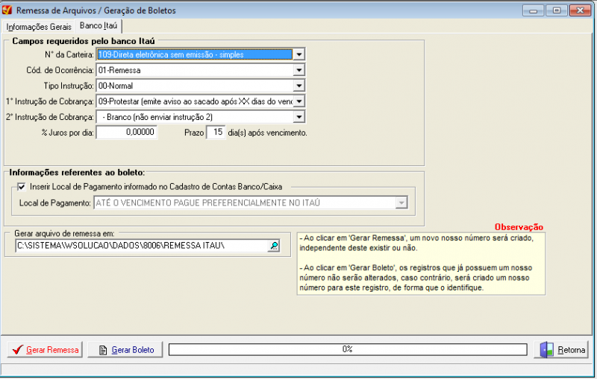Click the app icon in the title bar
The height and width of the screenshot is (379, 597).
click(7, 10)
